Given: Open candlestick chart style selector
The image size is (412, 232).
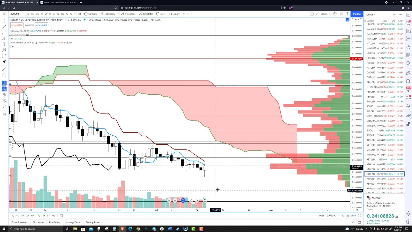Looking at the screenshot, I should point(80,14).
